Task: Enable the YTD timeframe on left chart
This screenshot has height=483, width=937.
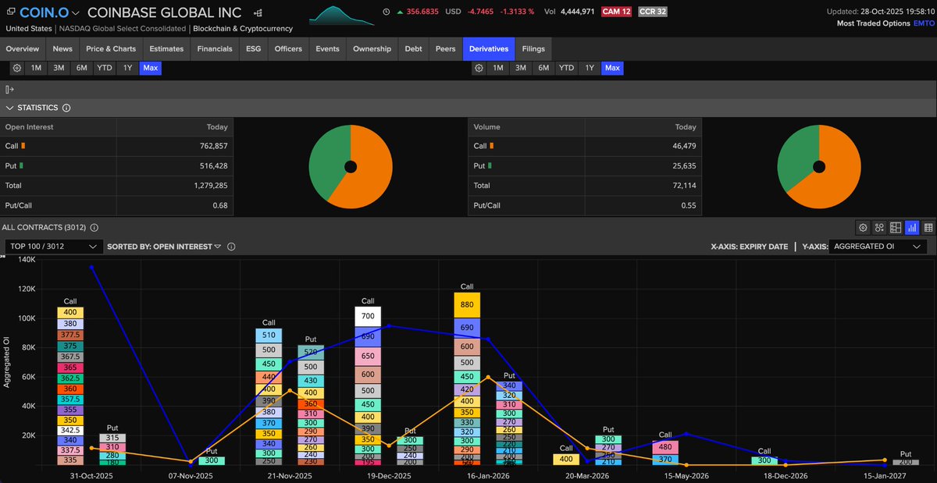Action: (104, 68)
